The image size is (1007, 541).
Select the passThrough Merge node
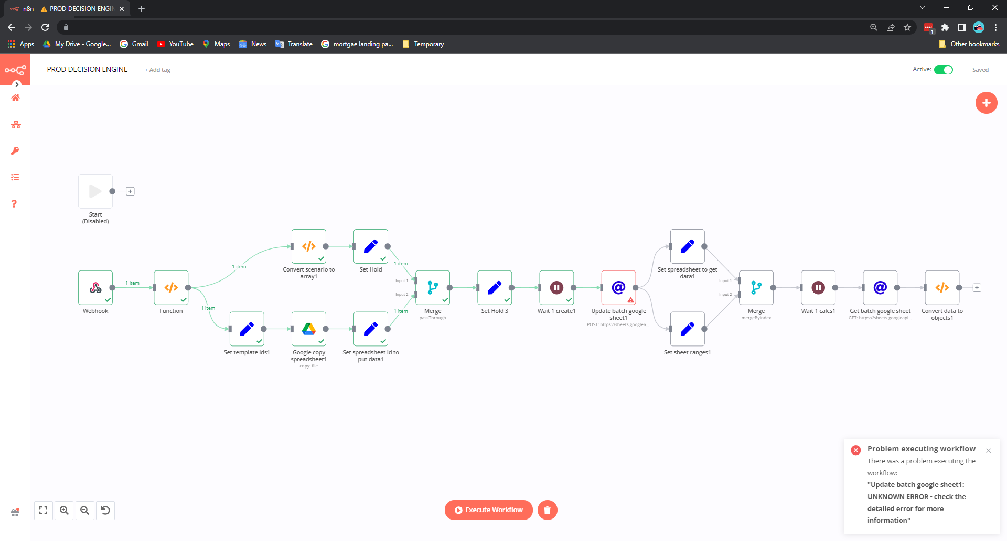point(433,287)
